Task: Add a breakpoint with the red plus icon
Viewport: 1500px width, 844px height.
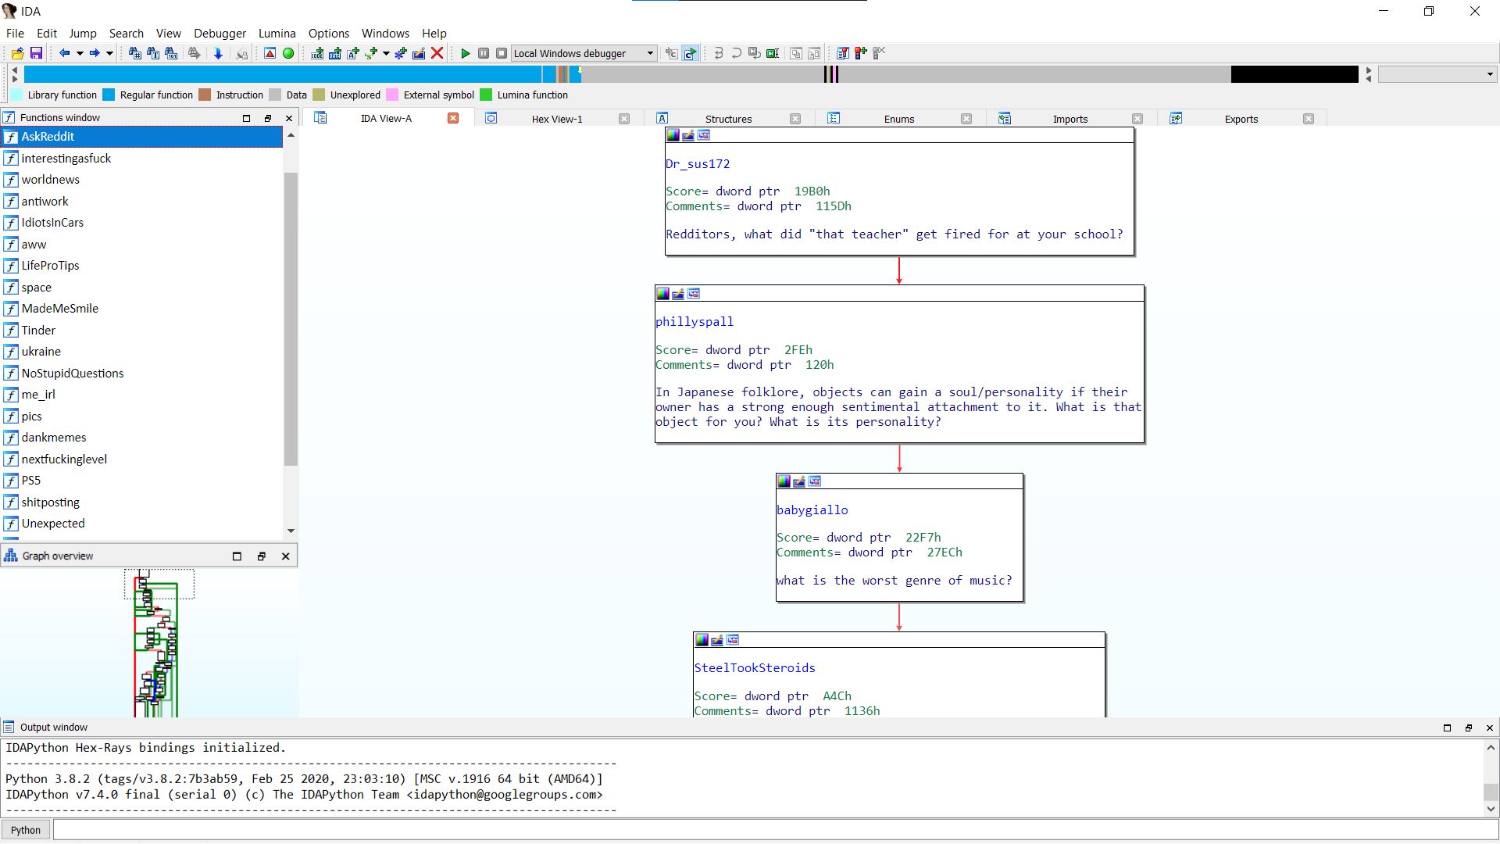Action: click(861, 53)
